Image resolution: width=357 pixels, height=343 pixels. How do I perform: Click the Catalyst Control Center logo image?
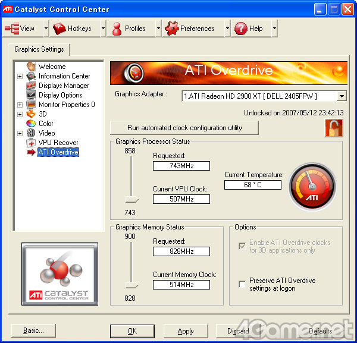[x=60, y=274]
